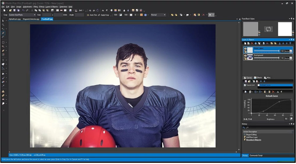Select the pointer tool in left toolbar

pyautogui.click(x=3, y=21)
